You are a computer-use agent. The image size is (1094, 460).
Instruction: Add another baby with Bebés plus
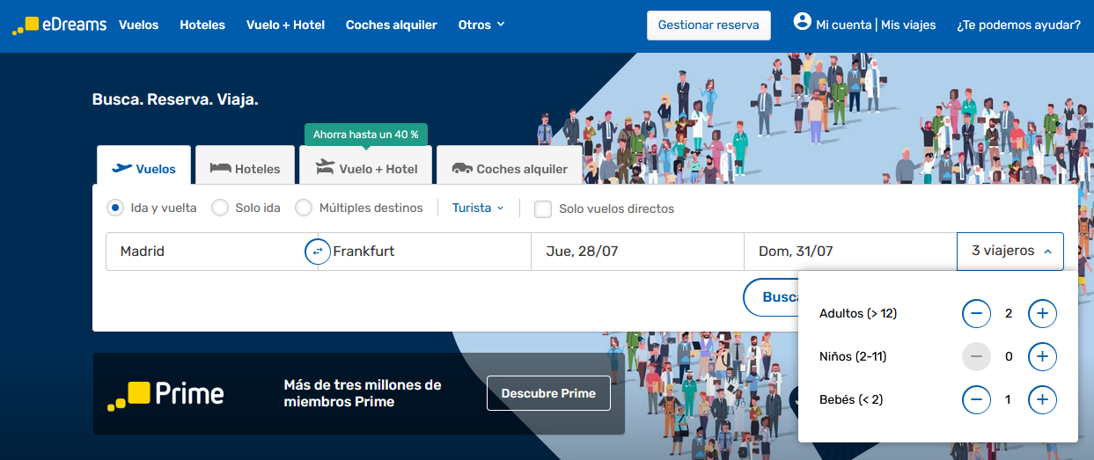point(1042,399)
